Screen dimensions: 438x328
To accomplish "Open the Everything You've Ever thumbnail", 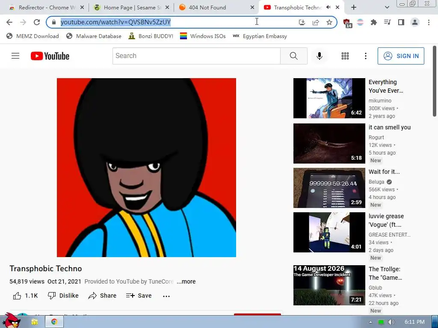I will (x=329, y=98).
